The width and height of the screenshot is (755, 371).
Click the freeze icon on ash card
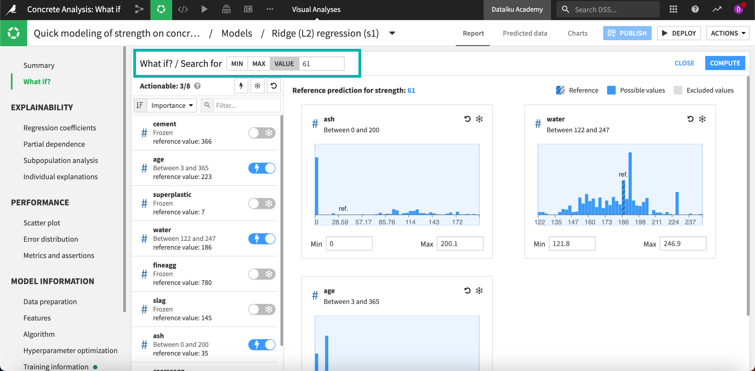point(479,119)
